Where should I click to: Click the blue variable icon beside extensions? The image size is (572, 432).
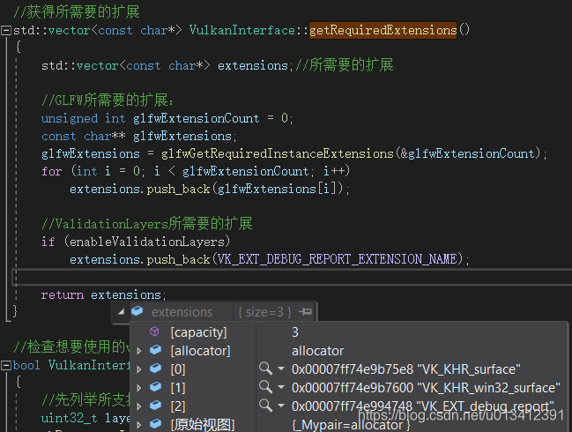click(x=137, y=311)
